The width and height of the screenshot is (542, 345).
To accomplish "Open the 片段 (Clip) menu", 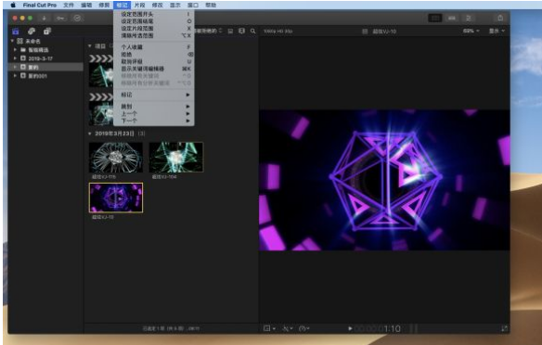I will [139, 5].
